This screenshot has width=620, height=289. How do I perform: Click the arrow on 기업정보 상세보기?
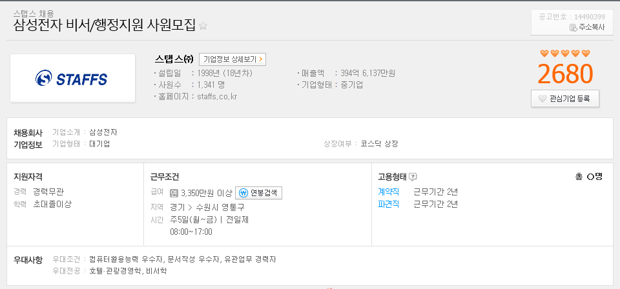point(260,59)
